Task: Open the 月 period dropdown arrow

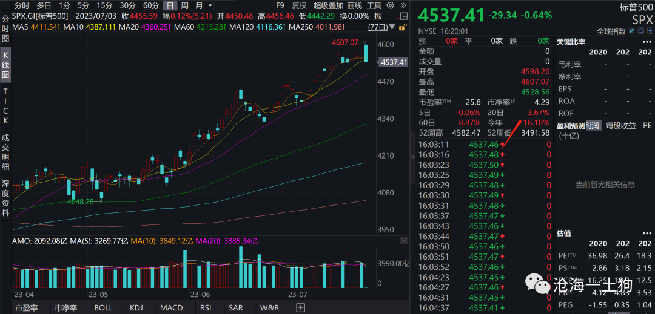Action: [x=210, y=6]
